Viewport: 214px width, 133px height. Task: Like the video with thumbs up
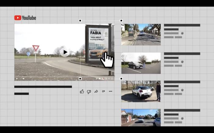click(82, 91)
